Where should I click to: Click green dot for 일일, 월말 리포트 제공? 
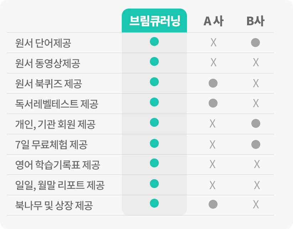(155, 183)
